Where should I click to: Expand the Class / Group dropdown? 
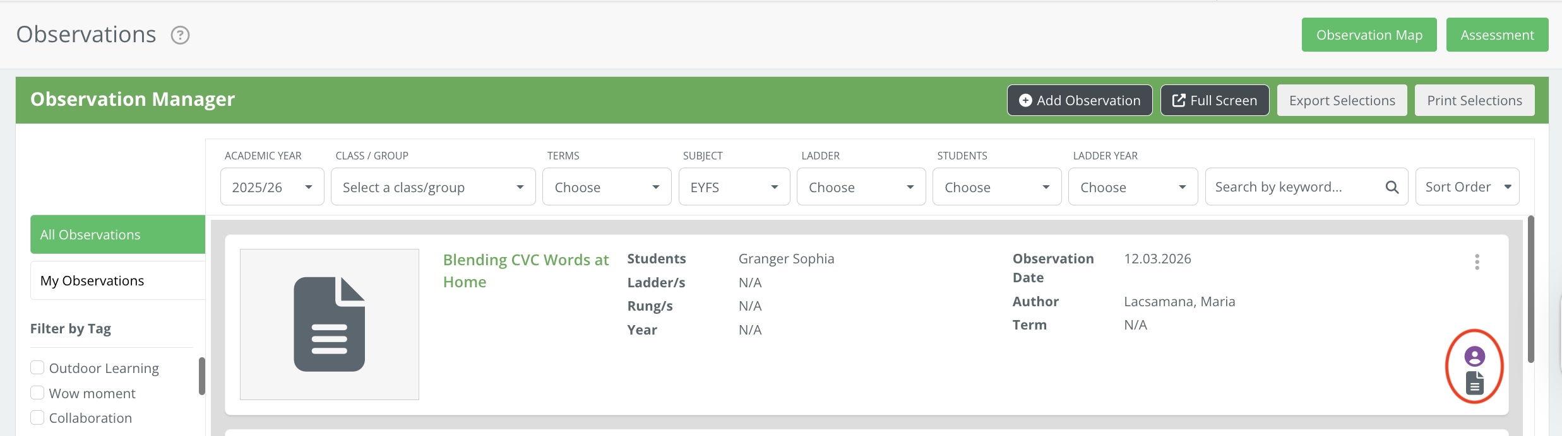tap(433, 187)
